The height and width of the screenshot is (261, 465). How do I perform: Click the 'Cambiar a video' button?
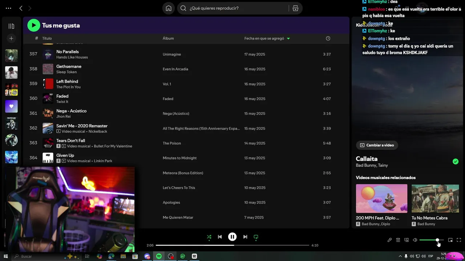click(x=377, y=145)
